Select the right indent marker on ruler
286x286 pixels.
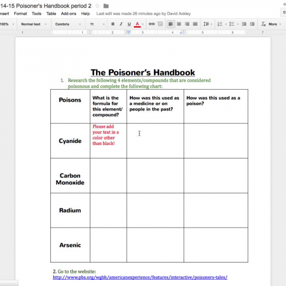pos(181,33)
